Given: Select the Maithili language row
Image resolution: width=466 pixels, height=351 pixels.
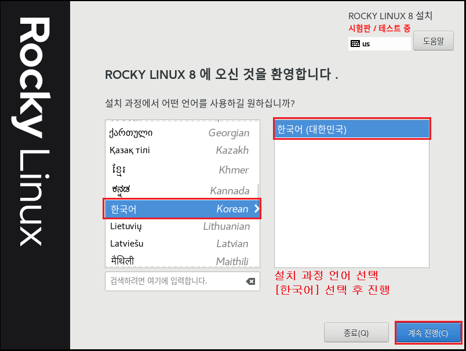Looking at the screenshot, I should (182, 261).
